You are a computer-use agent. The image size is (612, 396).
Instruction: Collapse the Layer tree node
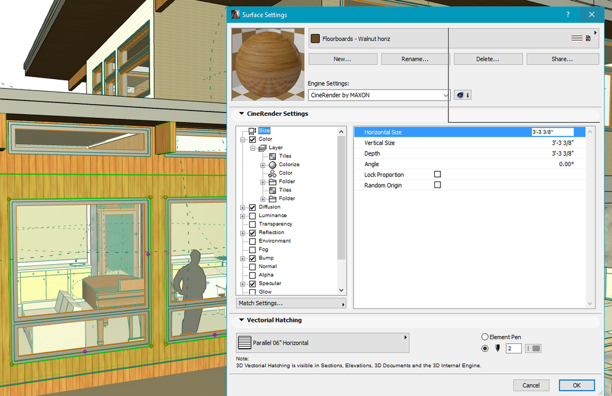click(x=252, y=148)
